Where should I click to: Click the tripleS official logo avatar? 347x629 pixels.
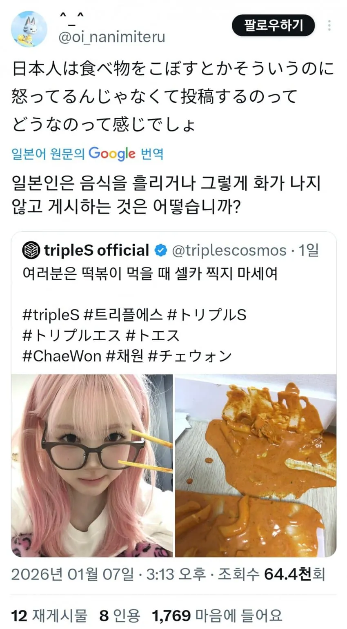31,250
